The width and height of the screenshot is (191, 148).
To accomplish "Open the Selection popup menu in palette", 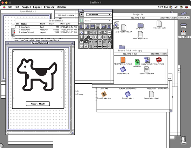I will pyautogui.click(x=99, y=15).
